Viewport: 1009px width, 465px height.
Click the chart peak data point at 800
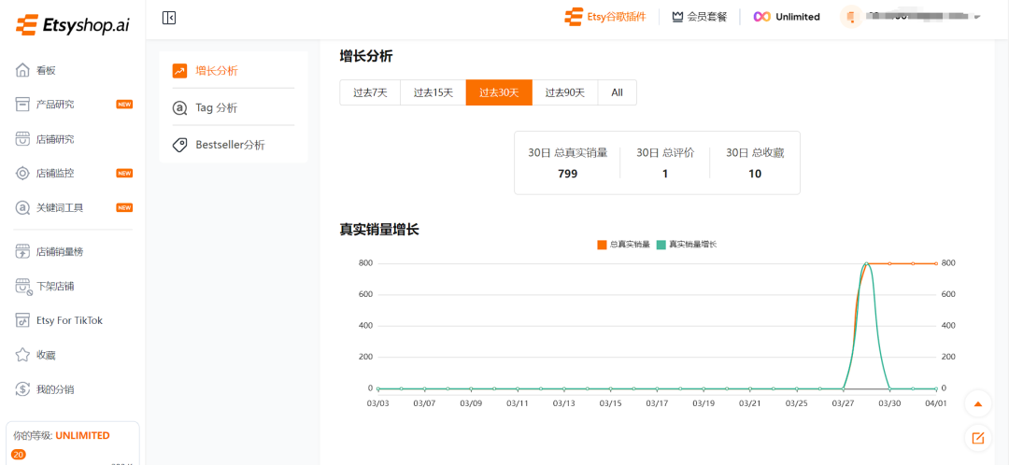point(866,263)
